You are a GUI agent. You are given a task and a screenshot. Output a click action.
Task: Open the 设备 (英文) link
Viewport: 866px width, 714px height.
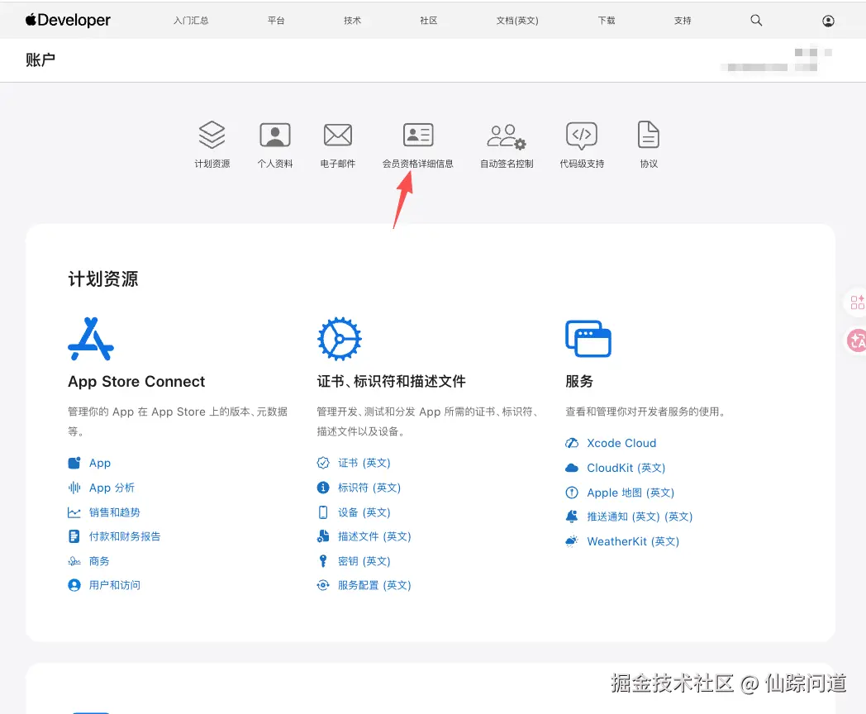point(364,512)
